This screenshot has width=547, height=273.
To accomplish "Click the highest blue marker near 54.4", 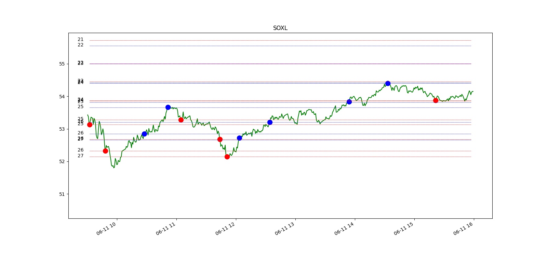I will pos(388,83).
